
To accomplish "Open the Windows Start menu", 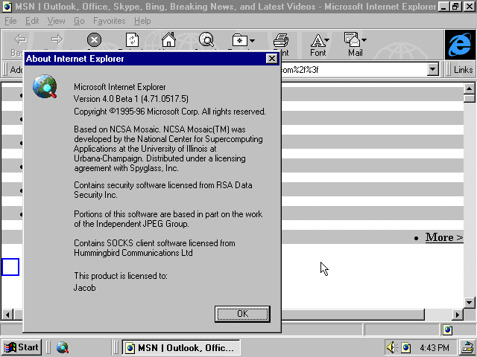I will point(22,347).
